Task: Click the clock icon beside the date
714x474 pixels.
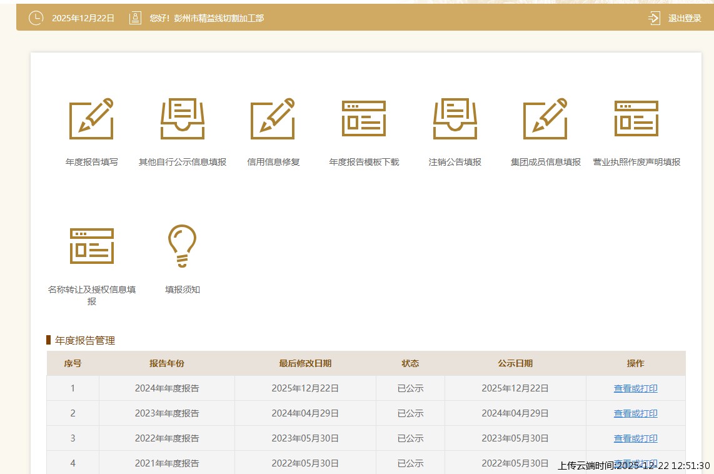Action: (x=36, y=18)
